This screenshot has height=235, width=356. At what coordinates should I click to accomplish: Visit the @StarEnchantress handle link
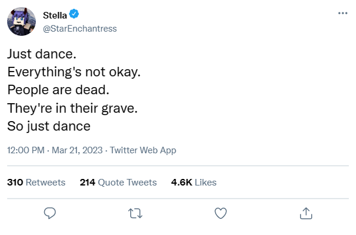point(79,29)
